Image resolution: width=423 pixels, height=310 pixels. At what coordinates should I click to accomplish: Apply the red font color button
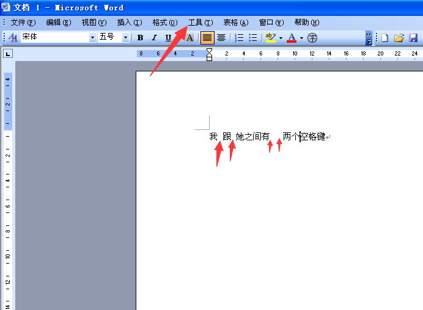pos(292,38)
